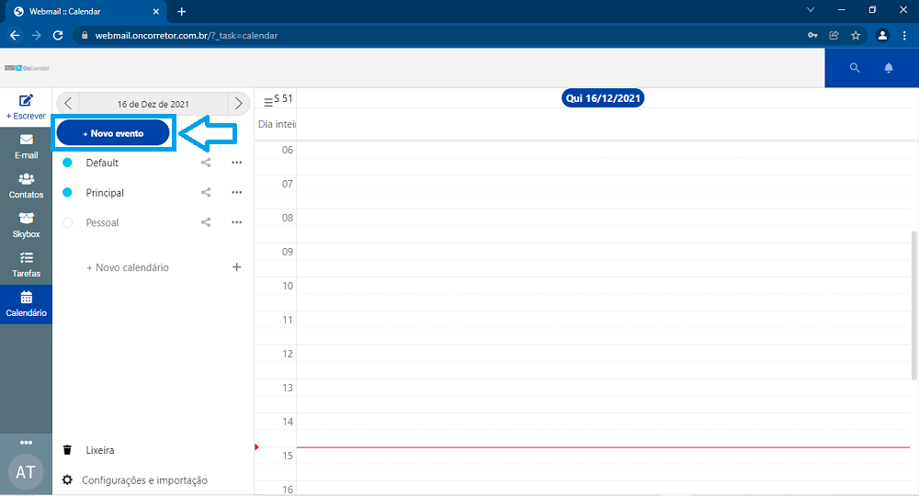Click the Escrever compose icon
919x496 pixels.
tap(26, 101)
